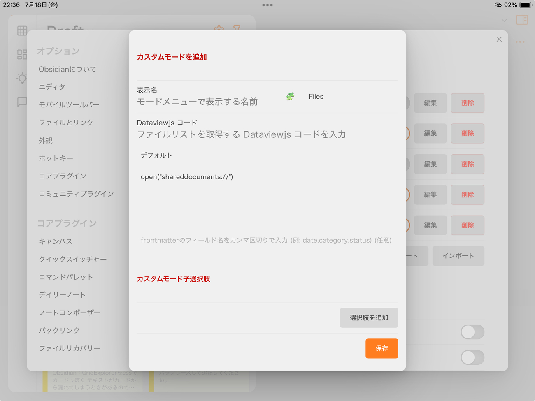Open コアプラグイン under オプション
Viewport: 535px width, 401px height.
coord(63,176)
